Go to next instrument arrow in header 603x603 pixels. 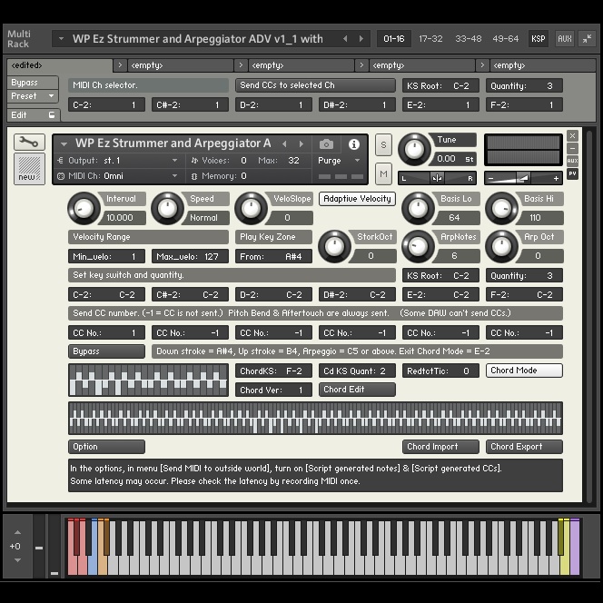(x=301, y=143)
